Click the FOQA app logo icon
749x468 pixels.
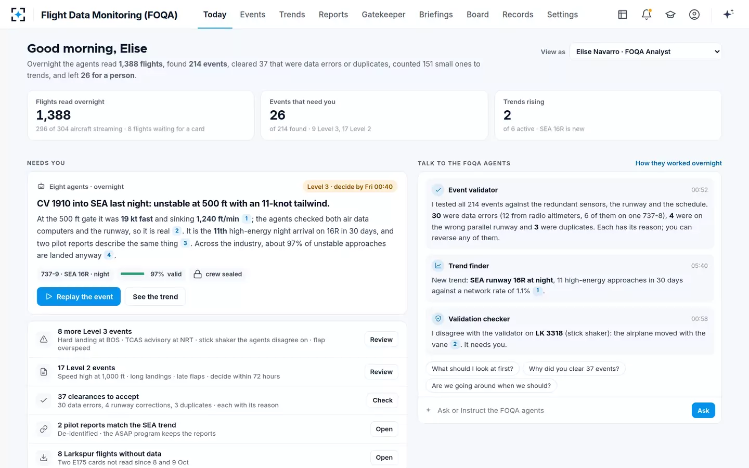pyautogui.click(x=18, y=15)
